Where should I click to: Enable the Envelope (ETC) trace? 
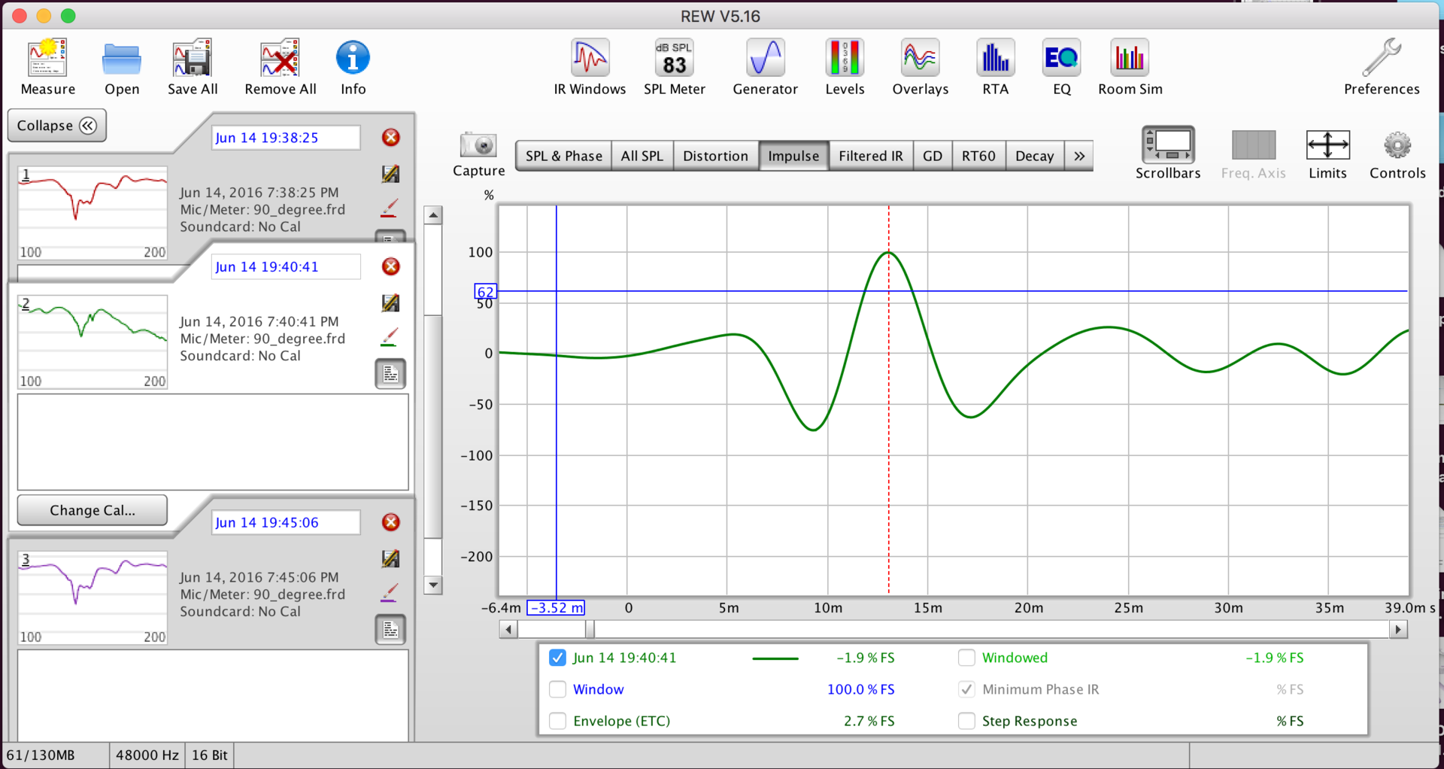pos(557,721)
